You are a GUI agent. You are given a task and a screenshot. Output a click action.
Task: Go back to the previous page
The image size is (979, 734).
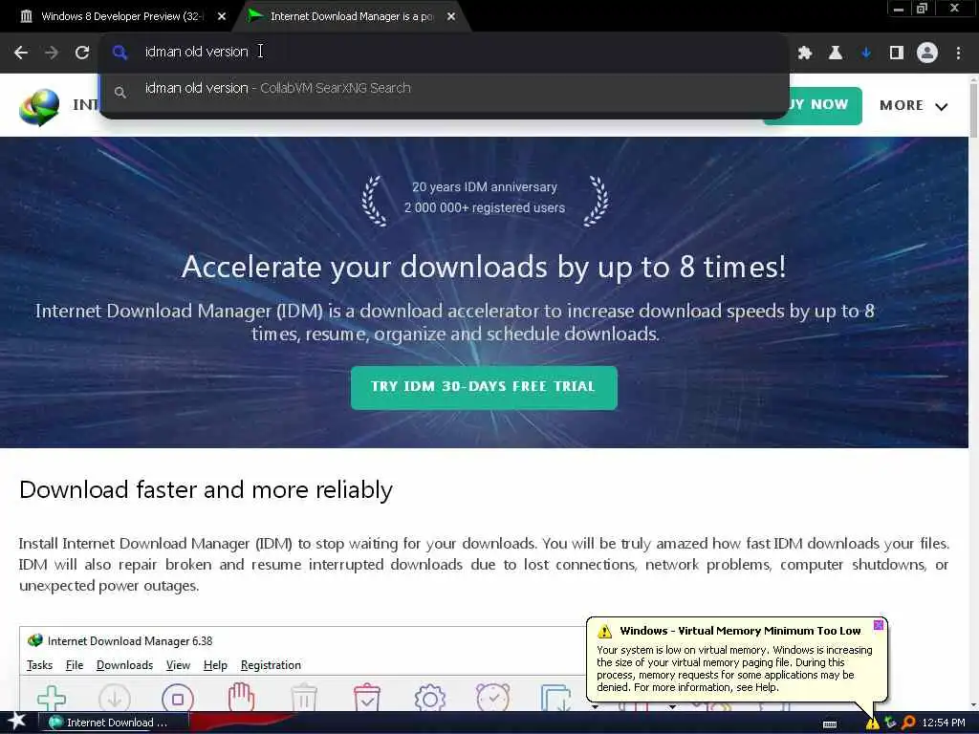(x=21, y=53)
